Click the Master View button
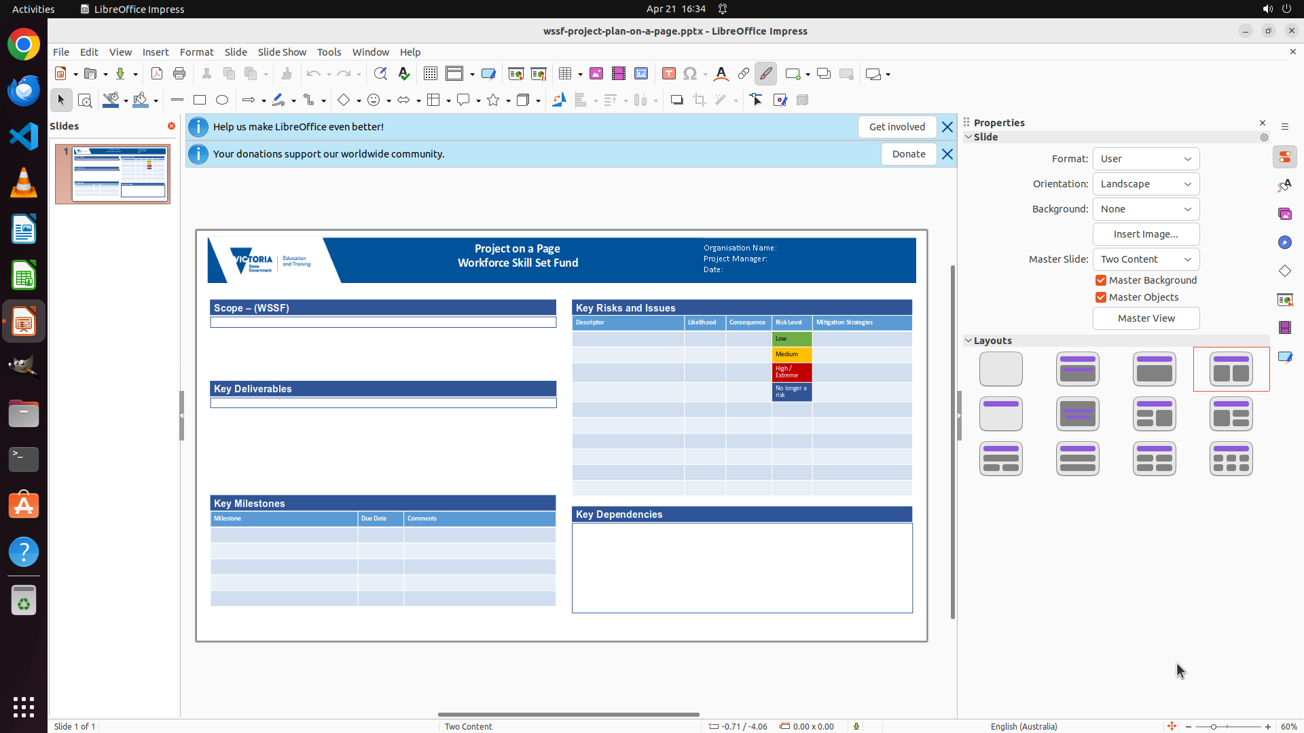 (x=1146, y=318)
